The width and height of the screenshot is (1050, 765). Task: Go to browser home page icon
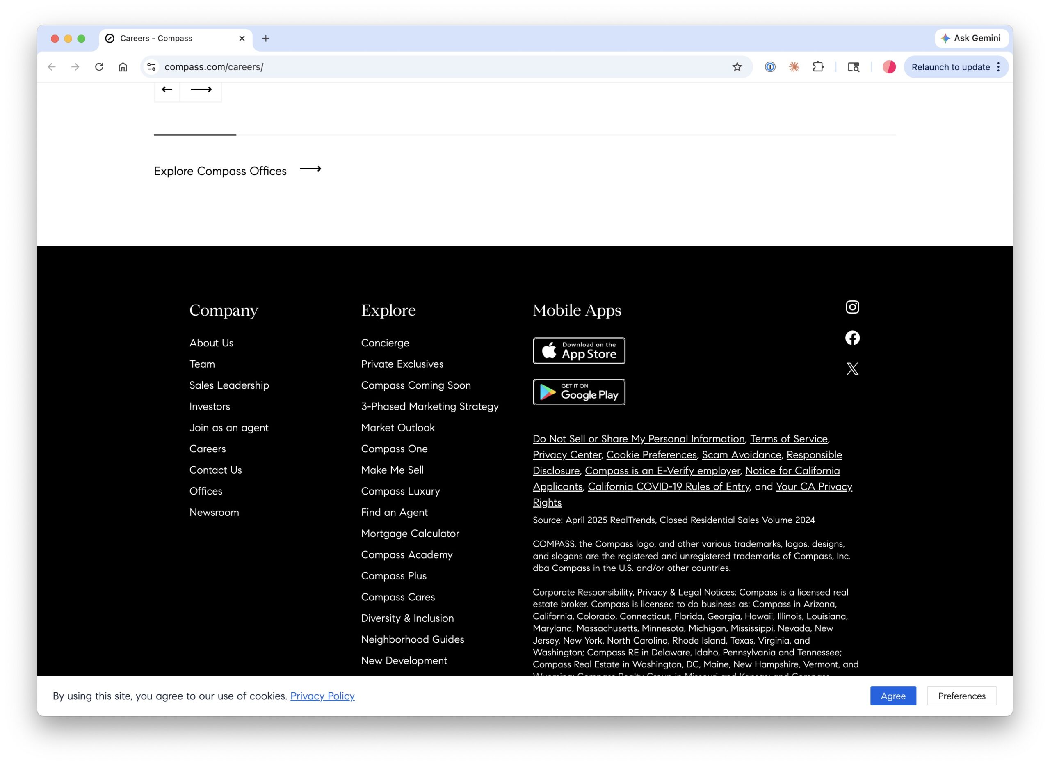coord(123,67)
